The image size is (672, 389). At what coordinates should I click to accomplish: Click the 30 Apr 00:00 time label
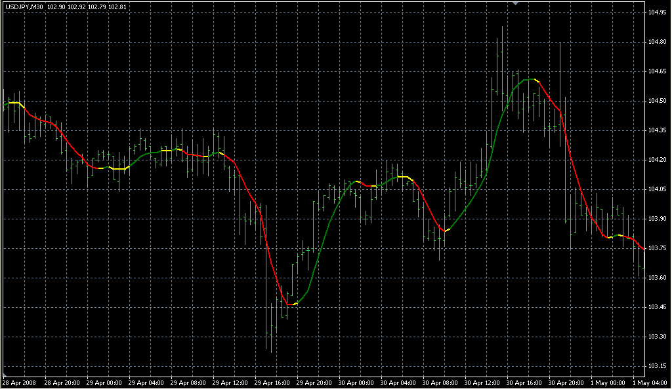coord(355,382)
